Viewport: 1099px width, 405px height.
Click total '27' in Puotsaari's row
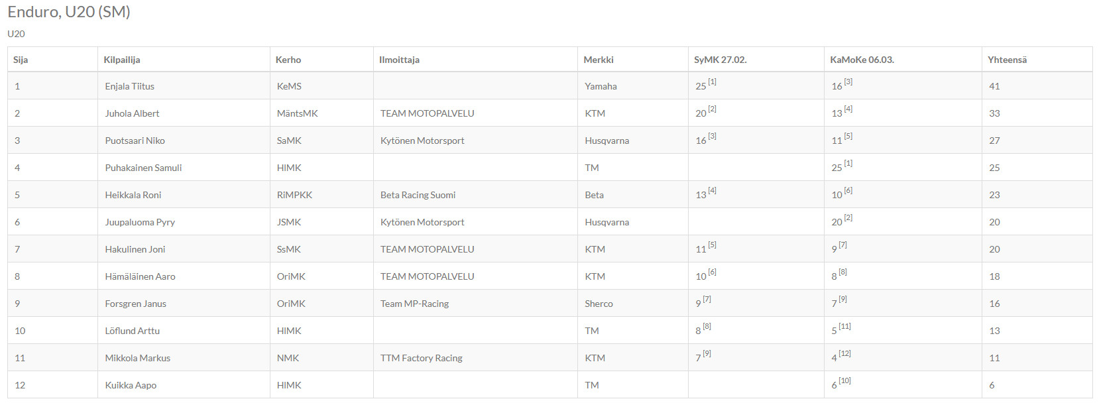click(x=994, y=141)
